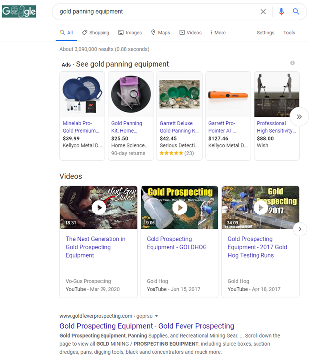This screenshot has width=309, height=355.
Task: Open search Settings
Action: pyautogui.click(x=265, y=33)
